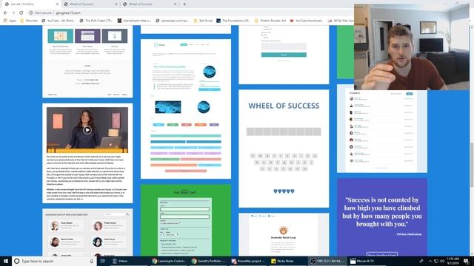474x266 pixels.
Task: Open a new browser tab
Action: coord(184,4)
